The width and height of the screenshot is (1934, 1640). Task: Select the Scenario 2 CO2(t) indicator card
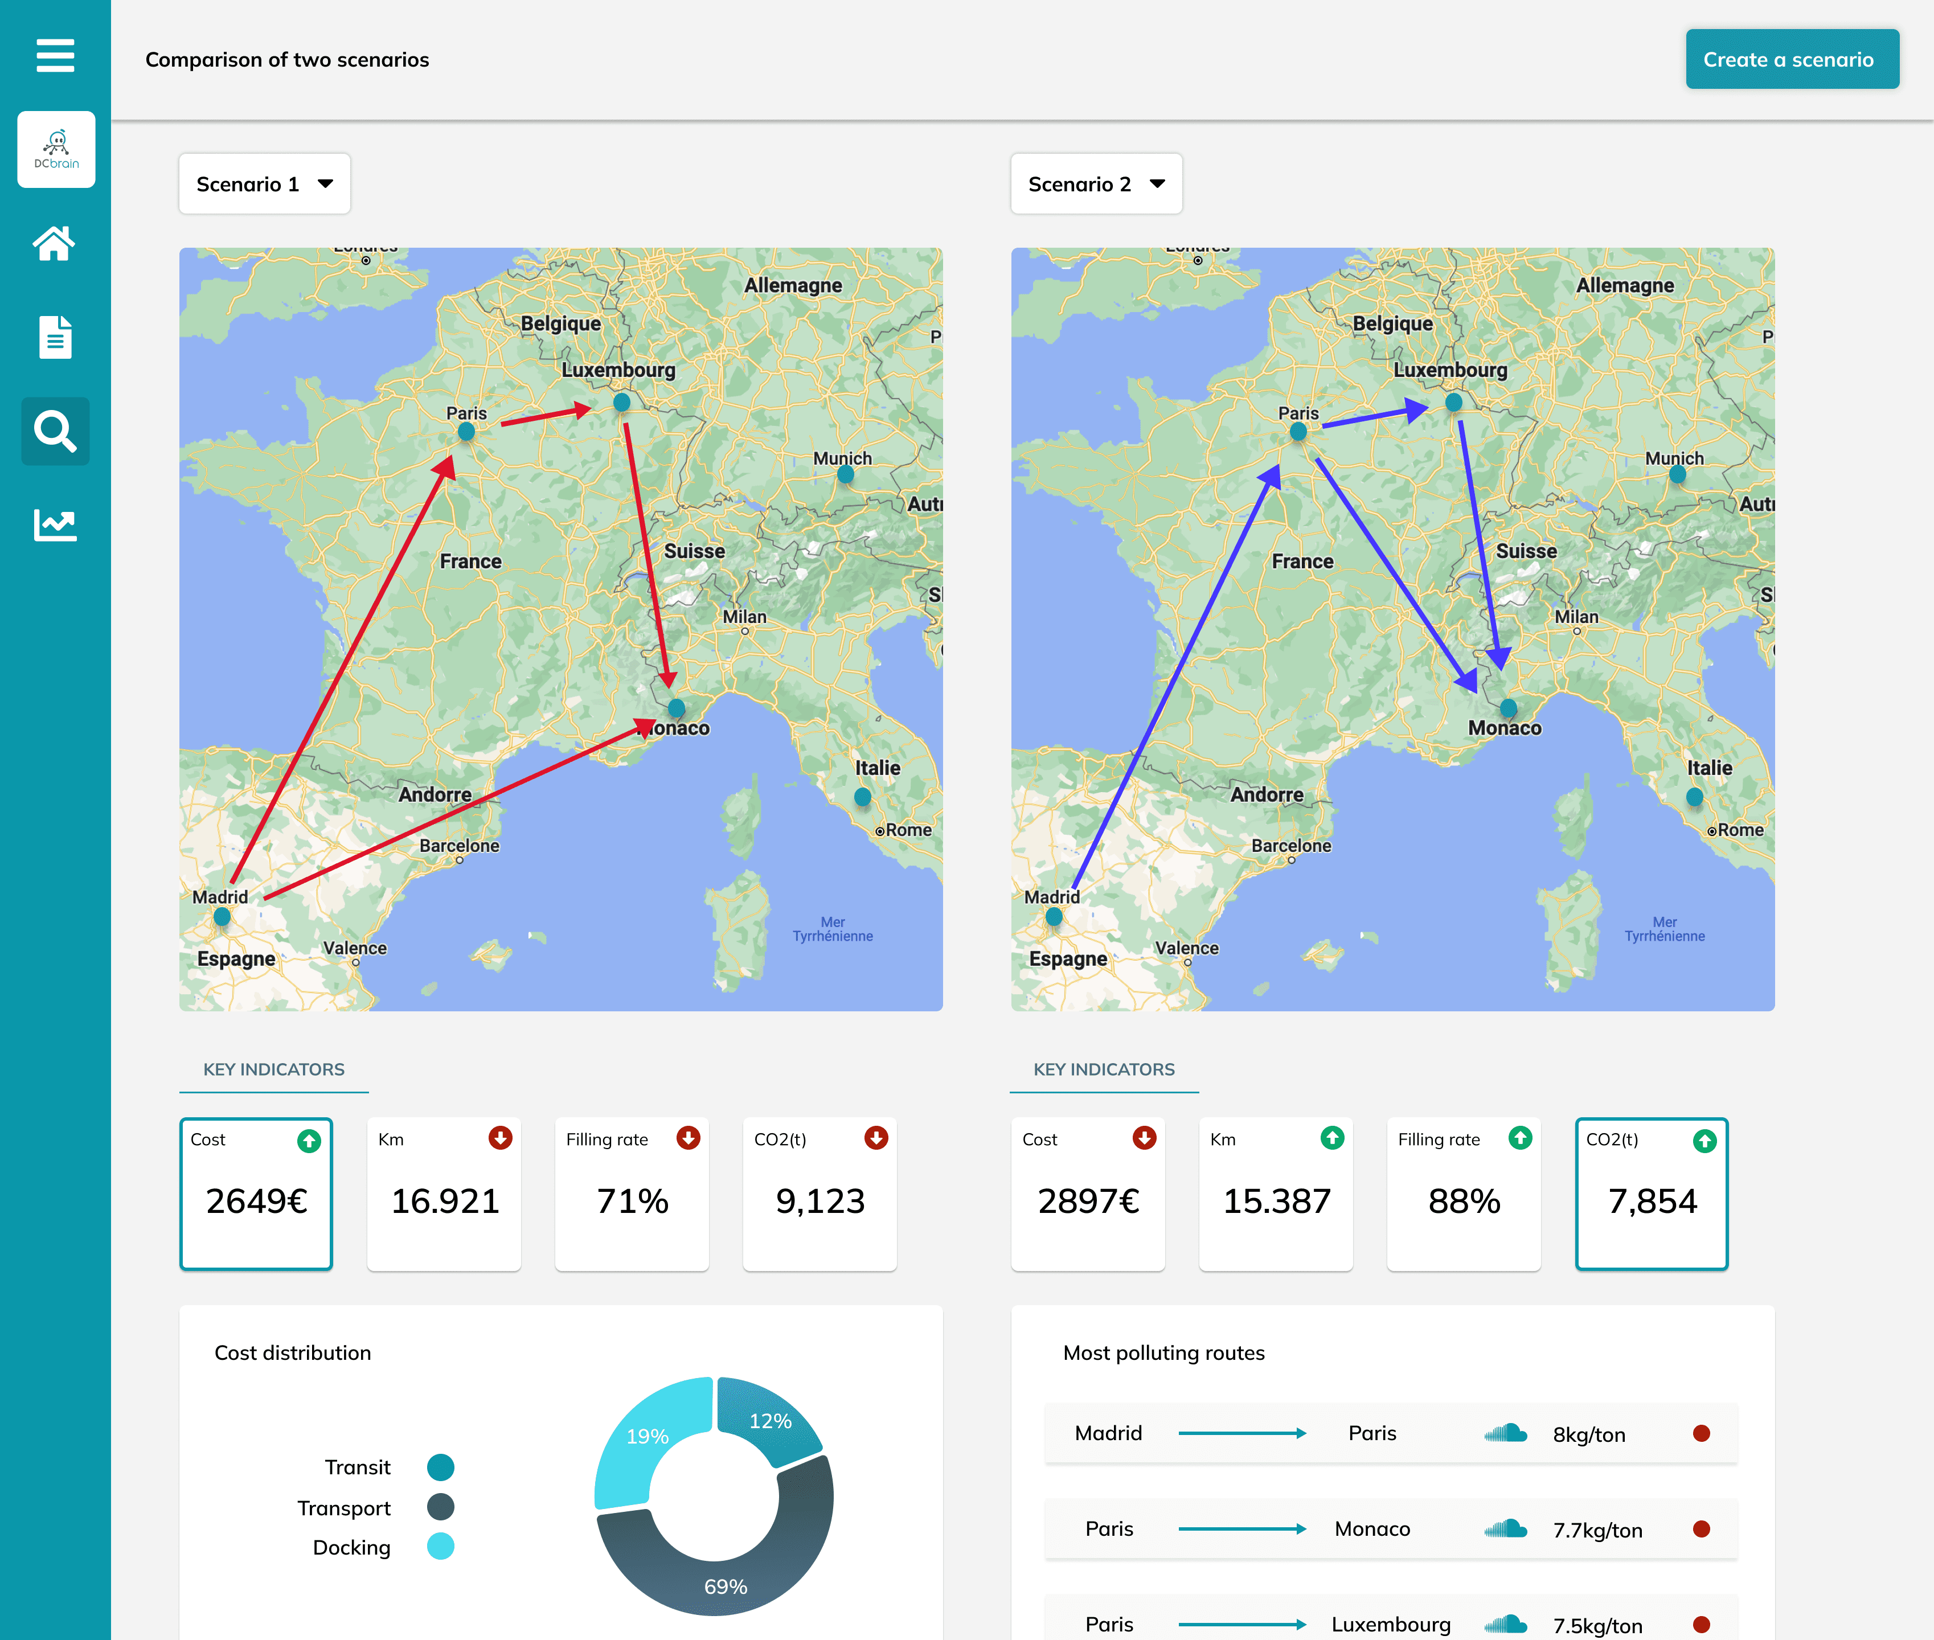tap(1652, 1195)
